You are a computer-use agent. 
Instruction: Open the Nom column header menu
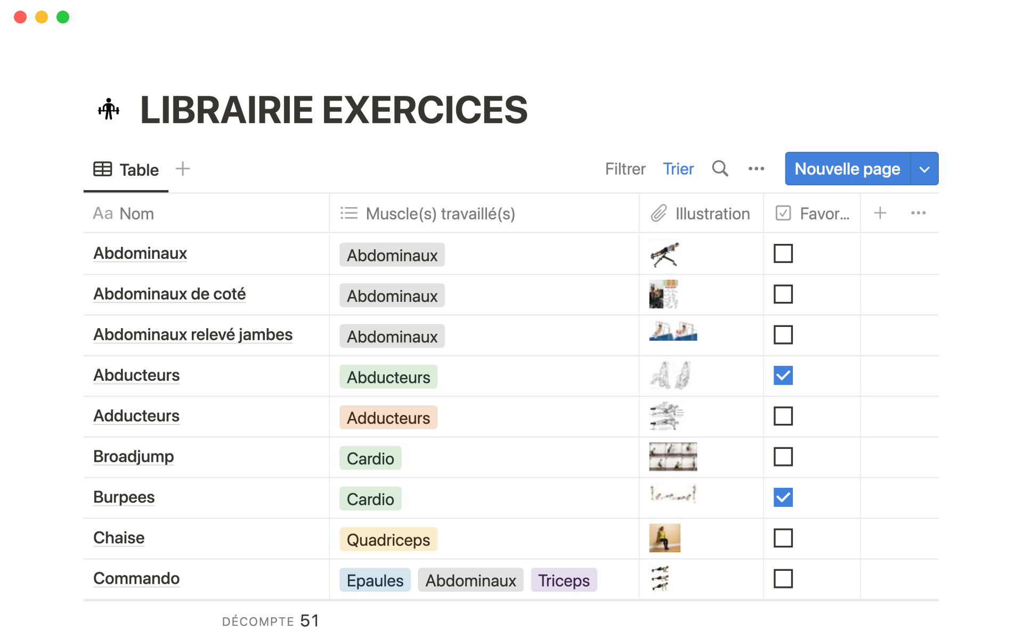coord(124,214)
